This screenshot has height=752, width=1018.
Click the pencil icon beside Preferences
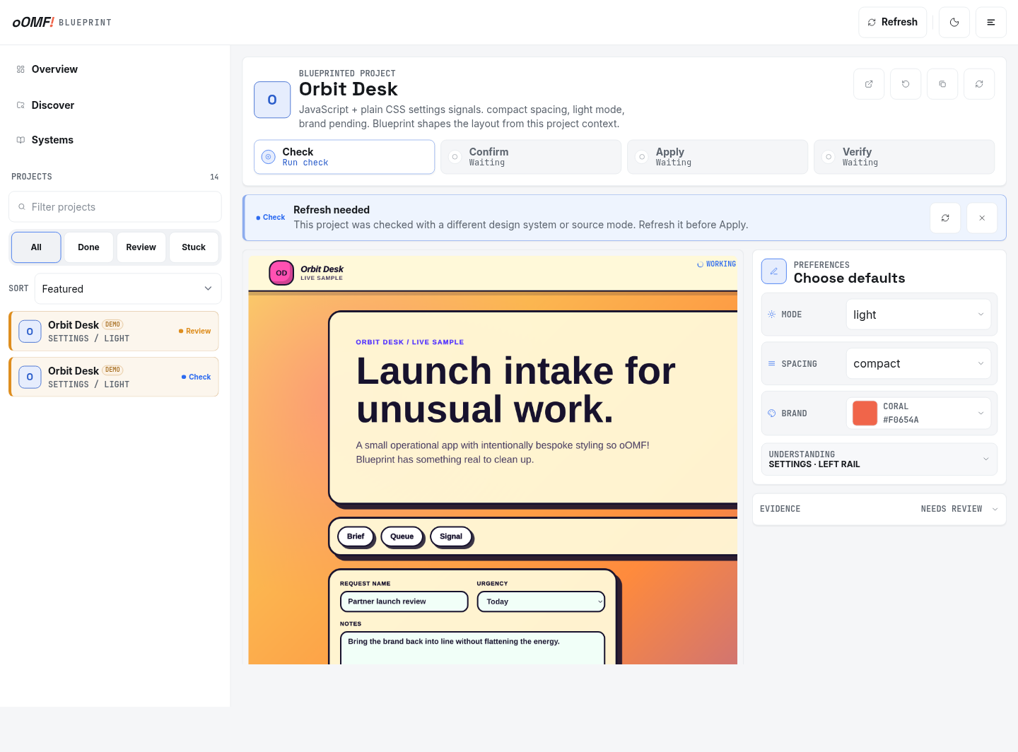(x=774, y=271)
